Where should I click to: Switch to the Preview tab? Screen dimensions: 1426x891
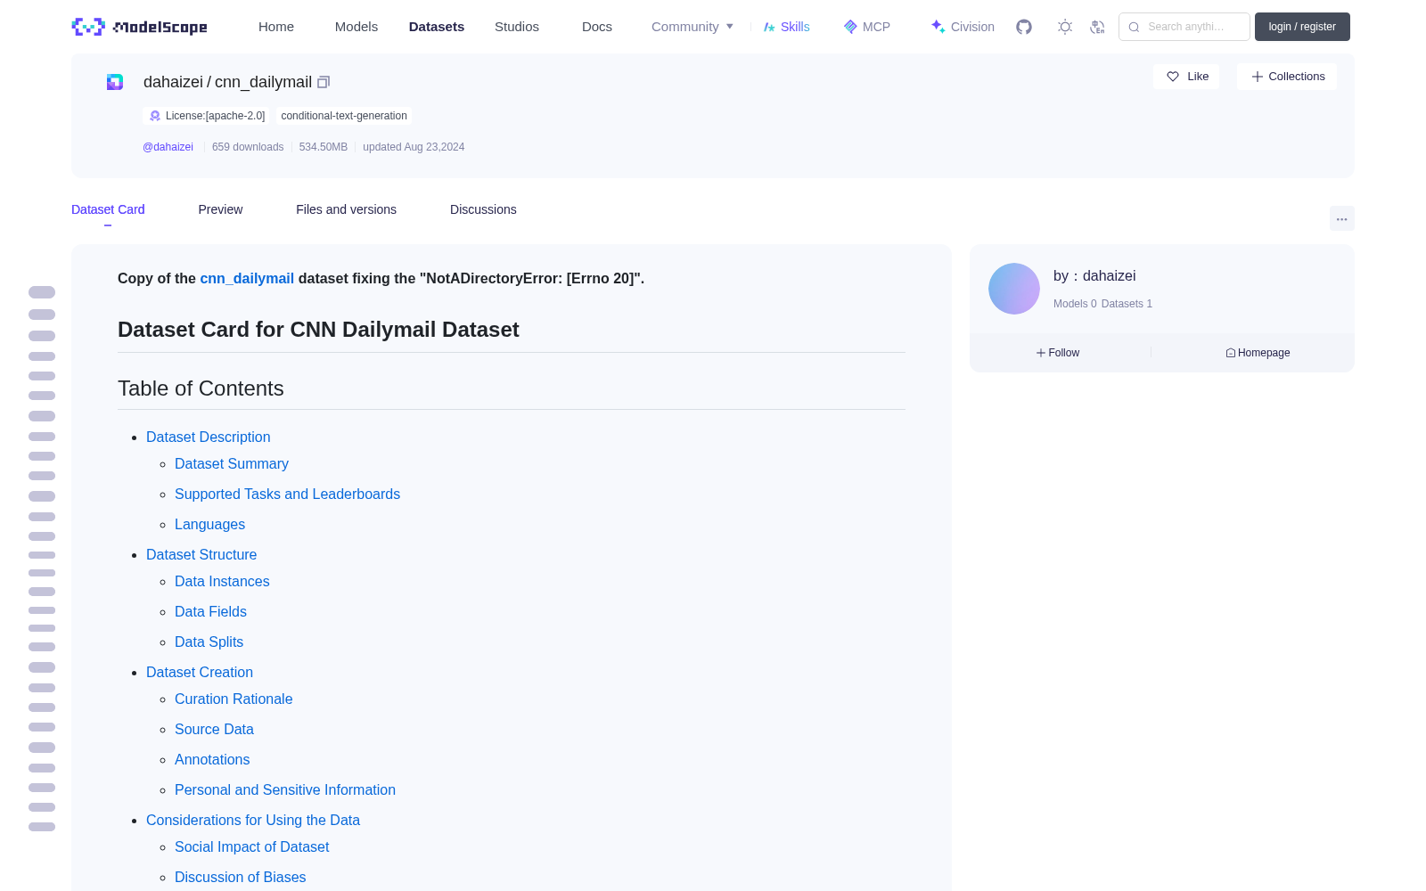pyautogui.click(x=220, y=209)
